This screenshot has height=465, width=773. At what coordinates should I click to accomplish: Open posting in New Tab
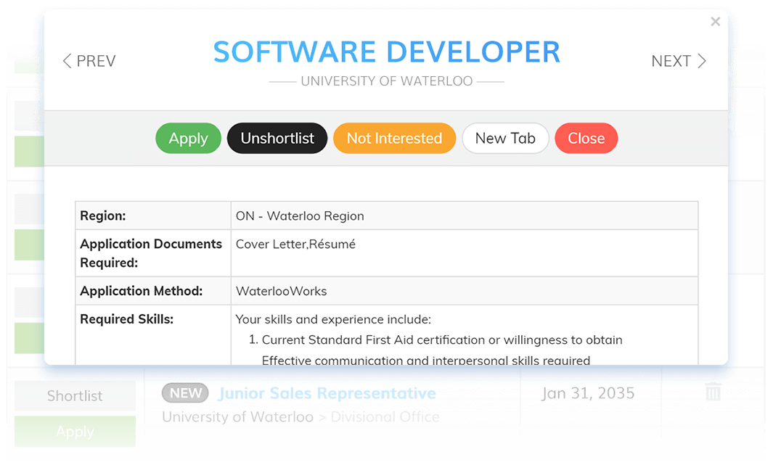[x=505, y=139]
